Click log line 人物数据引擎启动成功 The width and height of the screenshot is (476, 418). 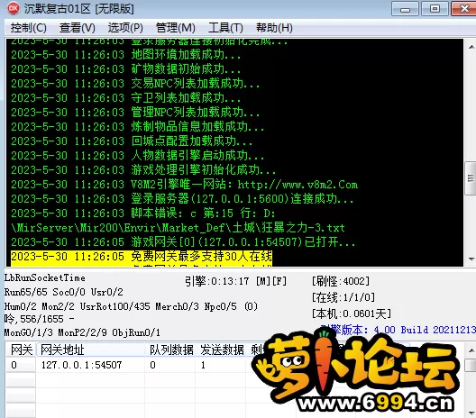click(138, 156)
